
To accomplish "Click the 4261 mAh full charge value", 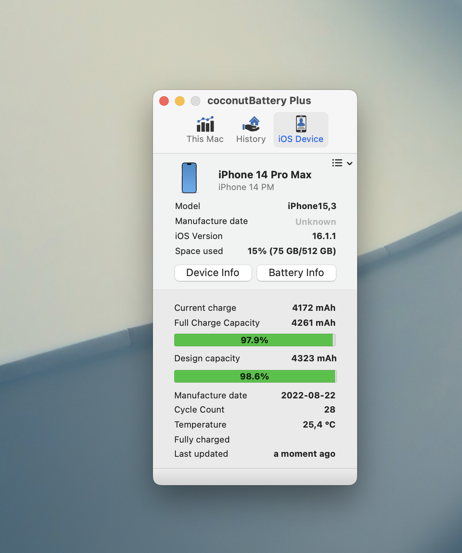I will (313, 323).
